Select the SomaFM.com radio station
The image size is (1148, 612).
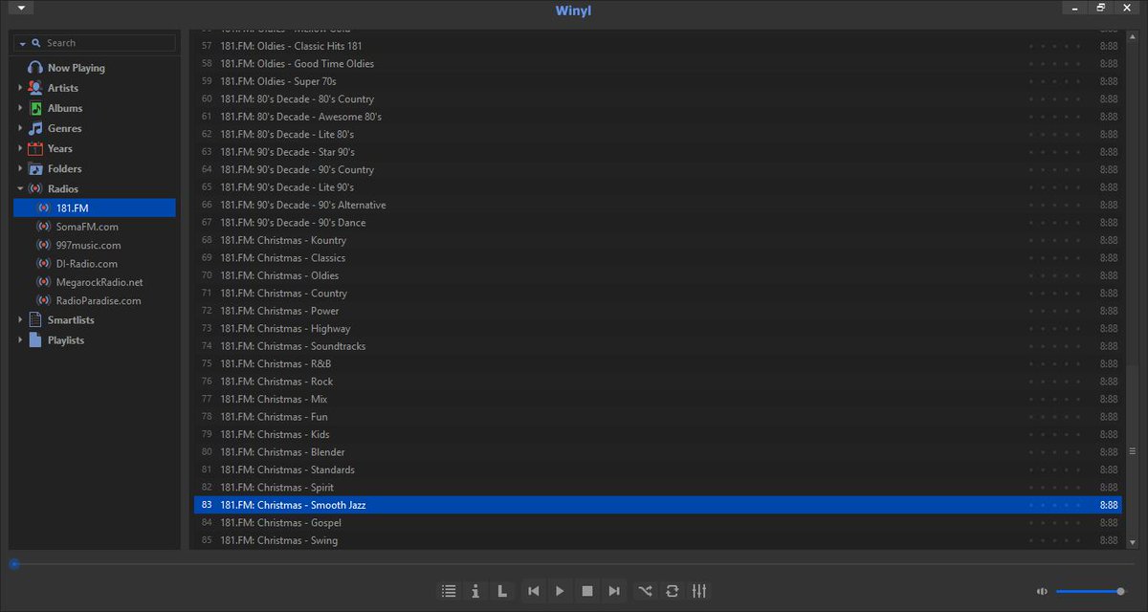(95, 227)
